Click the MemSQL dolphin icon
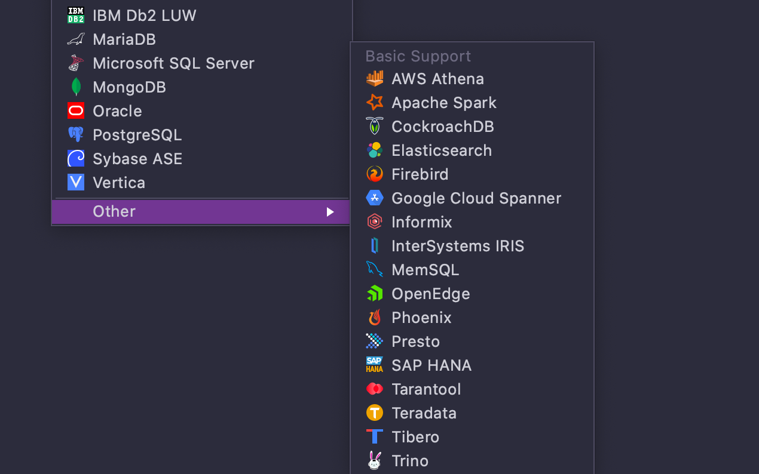 click(x=375, y=270)
